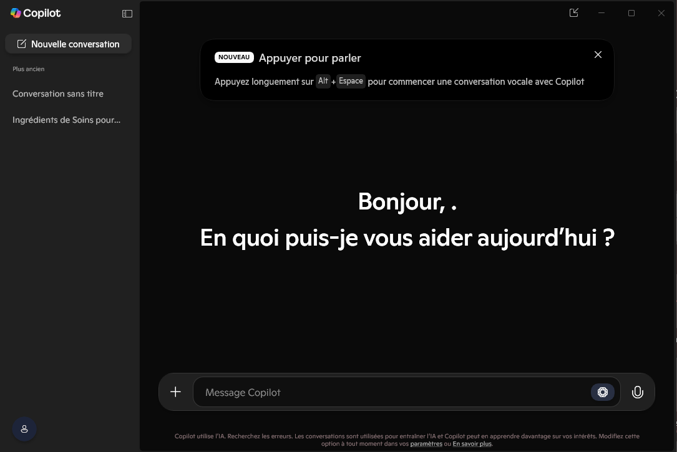Open the 'En savoir plus' link
Image resolution: width=677 pixels, height=452 pixels.
(472, 444)
